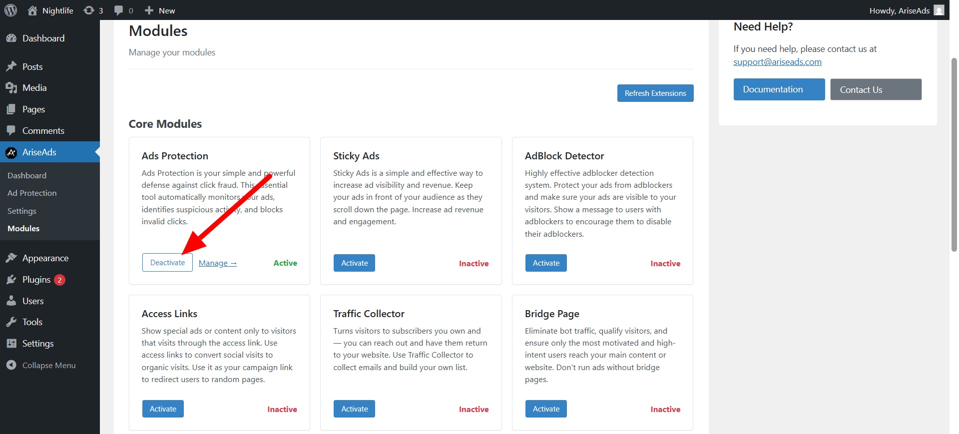Click Refresh Extensions button

(x=655, y=93)
